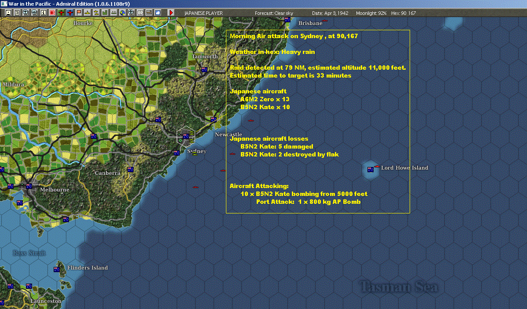
Task: Click the yellow aircraft icons in Sydney hex
Action: (192, 137)
